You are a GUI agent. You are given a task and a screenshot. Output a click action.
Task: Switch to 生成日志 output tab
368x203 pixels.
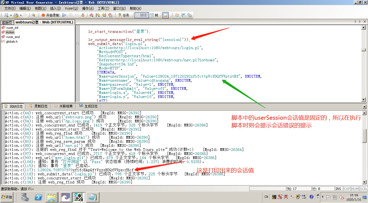pyautogui.click(x=88, y=106)
